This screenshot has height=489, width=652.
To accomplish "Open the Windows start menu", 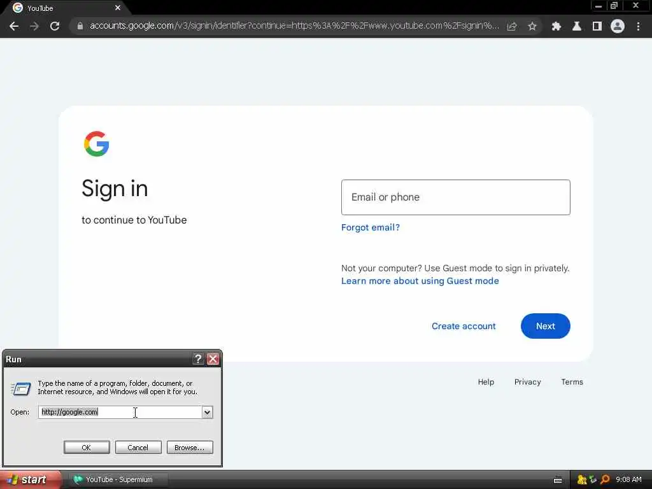I will (30, 479).
